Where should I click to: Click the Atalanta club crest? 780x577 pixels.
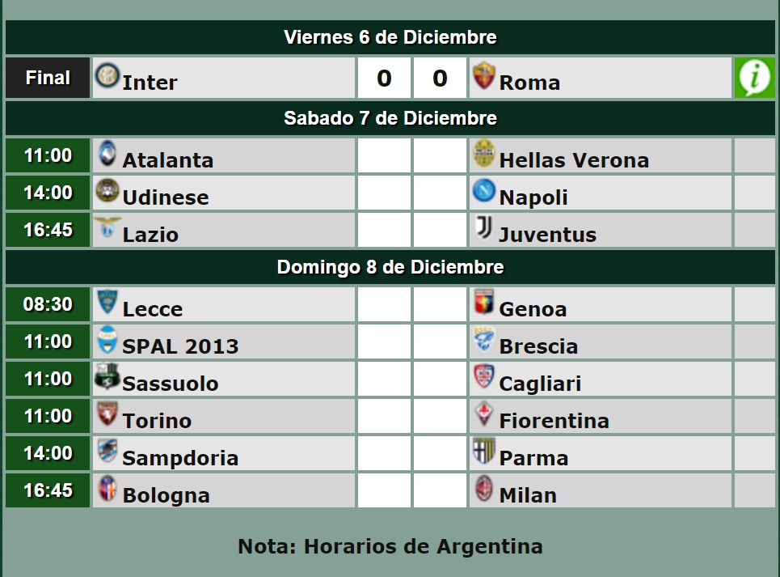pyautogui.click(x=107, y=154)
